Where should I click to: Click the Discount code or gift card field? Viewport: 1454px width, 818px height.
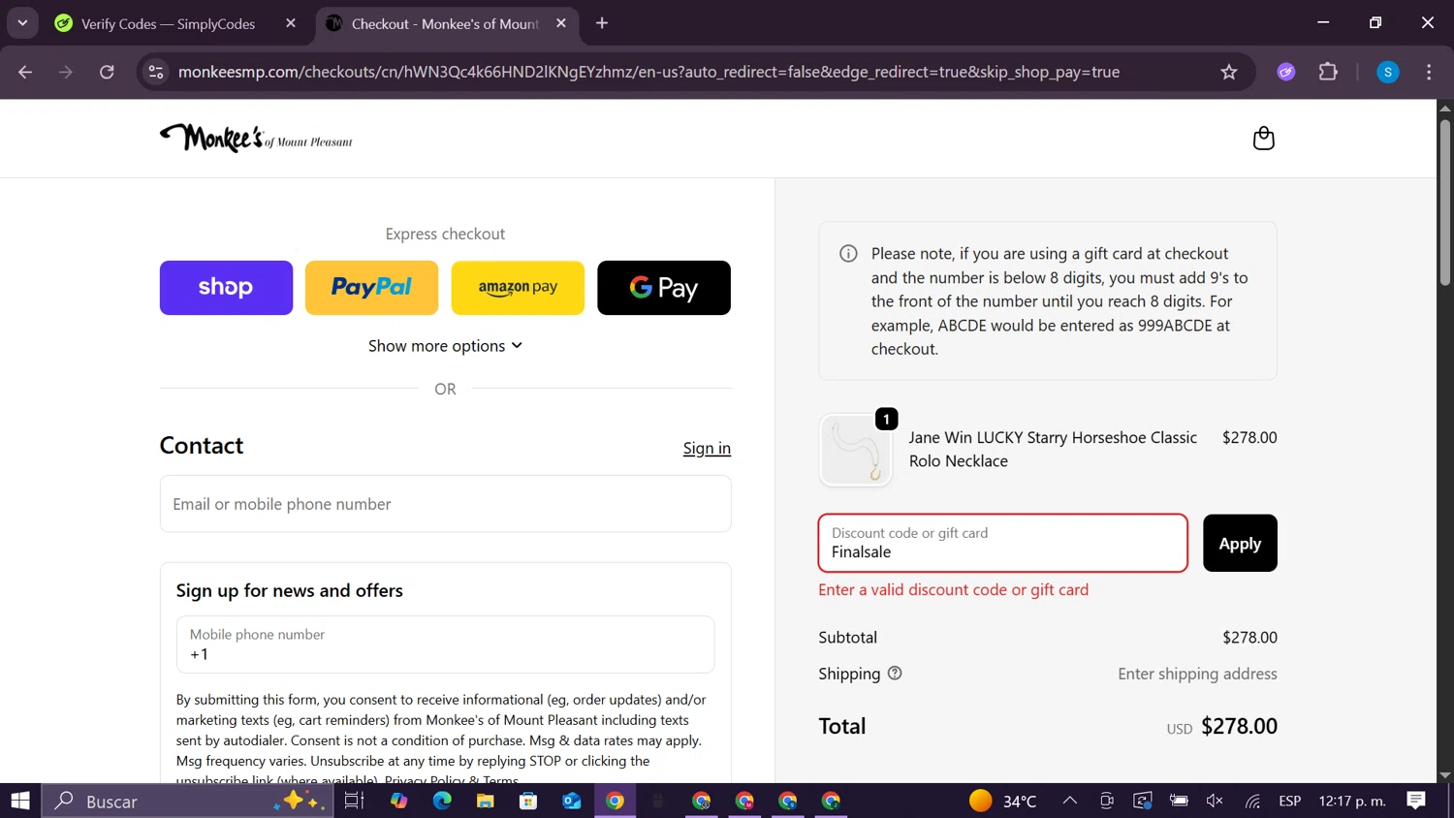[x=1002, y=543]
